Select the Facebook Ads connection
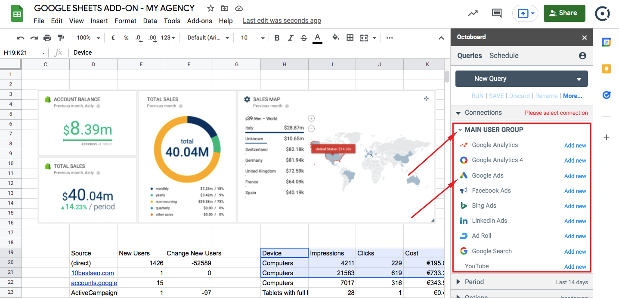The height and width of the screenshot is (298, 619). [x=491, y=190]
